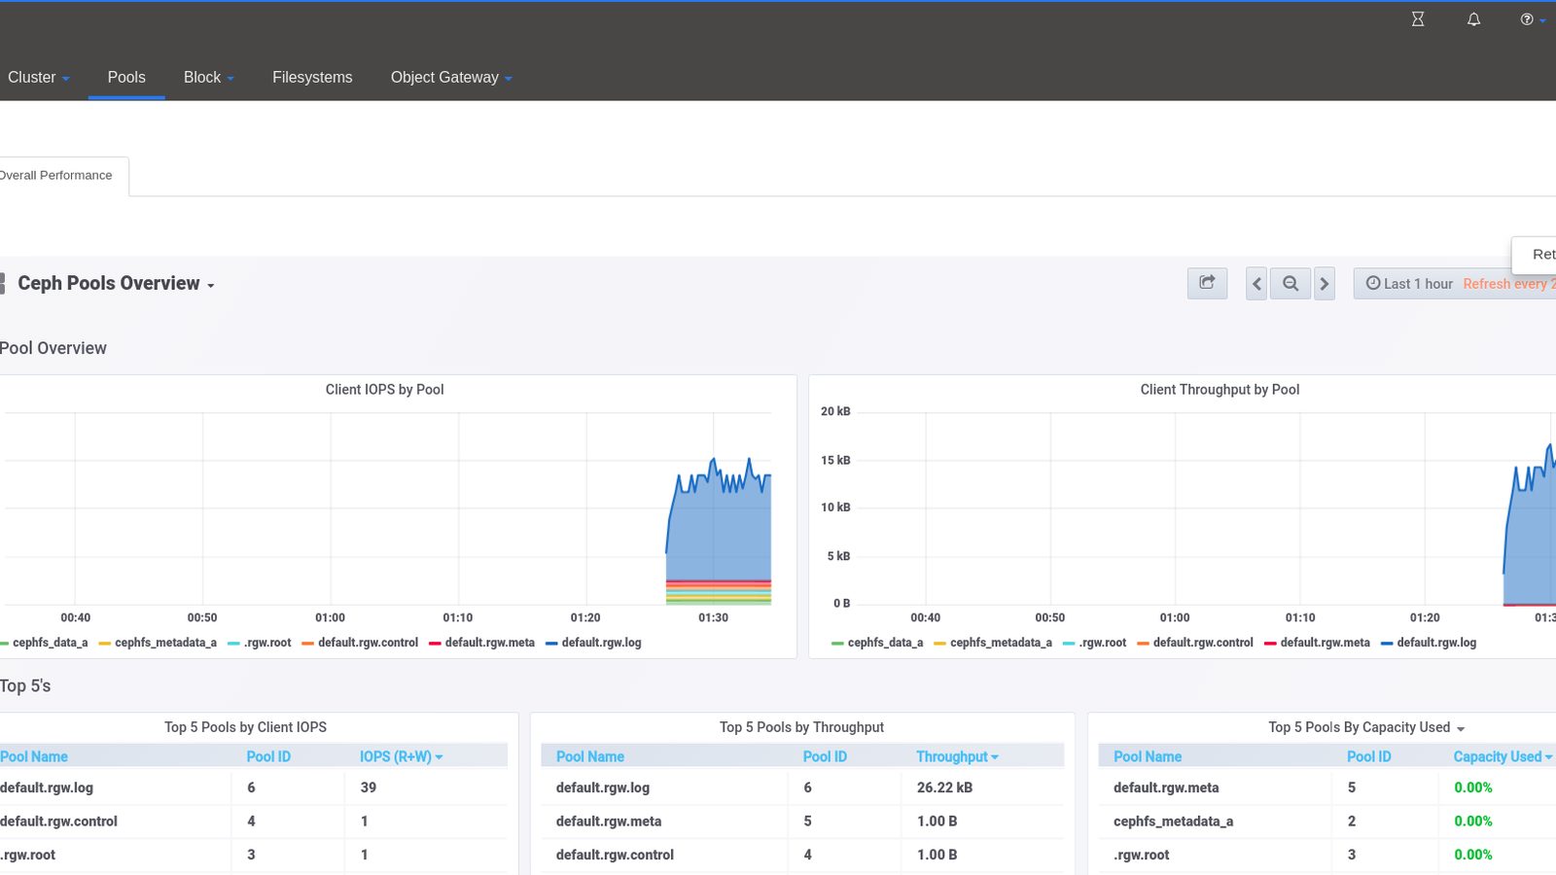Click the Top 5 Pools by Client IOPS title
The image size is (1556, 875).
[x=245, y=727]
